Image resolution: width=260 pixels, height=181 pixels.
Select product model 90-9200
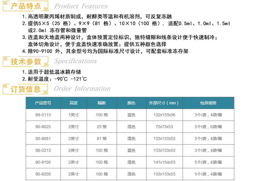pyautogui.click(x=43, y=174)
